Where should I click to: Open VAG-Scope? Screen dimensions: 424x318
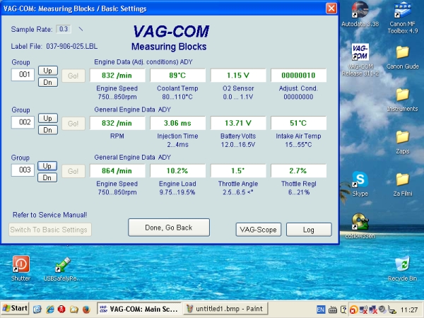[258, 230]
